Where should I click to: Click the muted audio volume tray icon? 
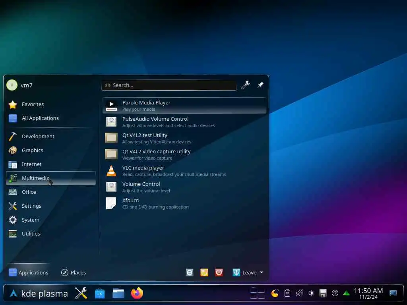pos(299,293)
